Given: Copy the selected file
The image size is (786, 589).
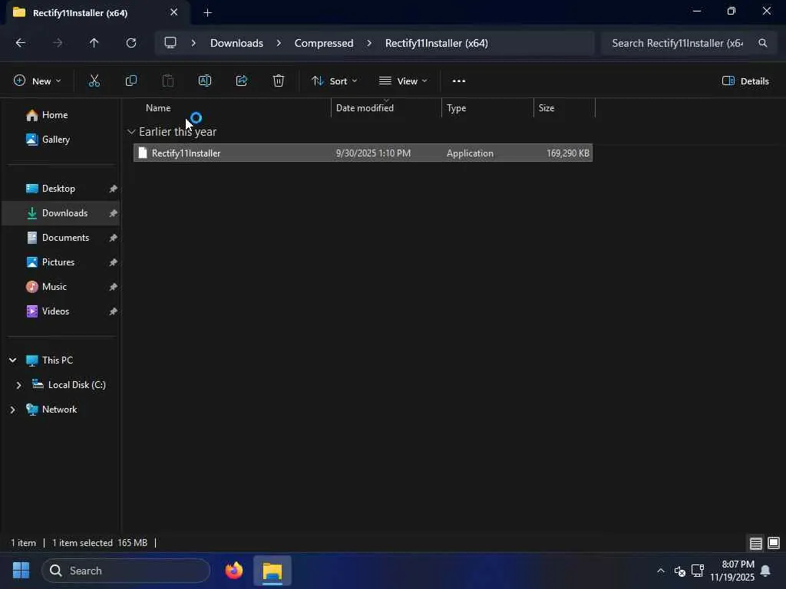Looking at the screenshot, I should coord(130,81).
